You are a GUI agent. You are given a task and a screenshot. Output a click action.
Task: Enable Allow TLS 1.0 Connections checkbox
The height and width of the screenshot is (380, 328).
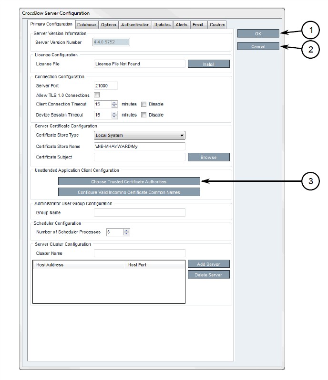(x=97, y=95)
